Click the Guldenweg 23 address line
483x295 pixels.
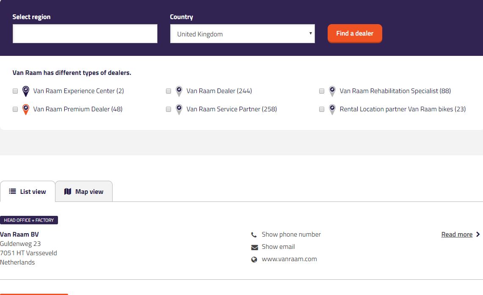pos(20,243)
